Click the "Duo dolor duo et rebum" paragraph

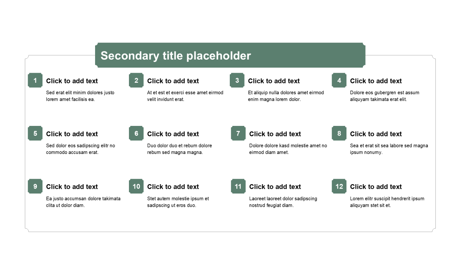click(x=179, y=149)
